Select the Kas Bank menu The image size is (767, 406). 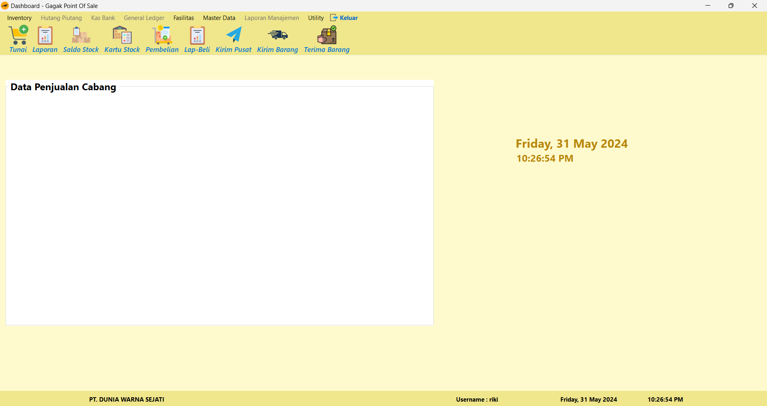click(x=103, y=18)
